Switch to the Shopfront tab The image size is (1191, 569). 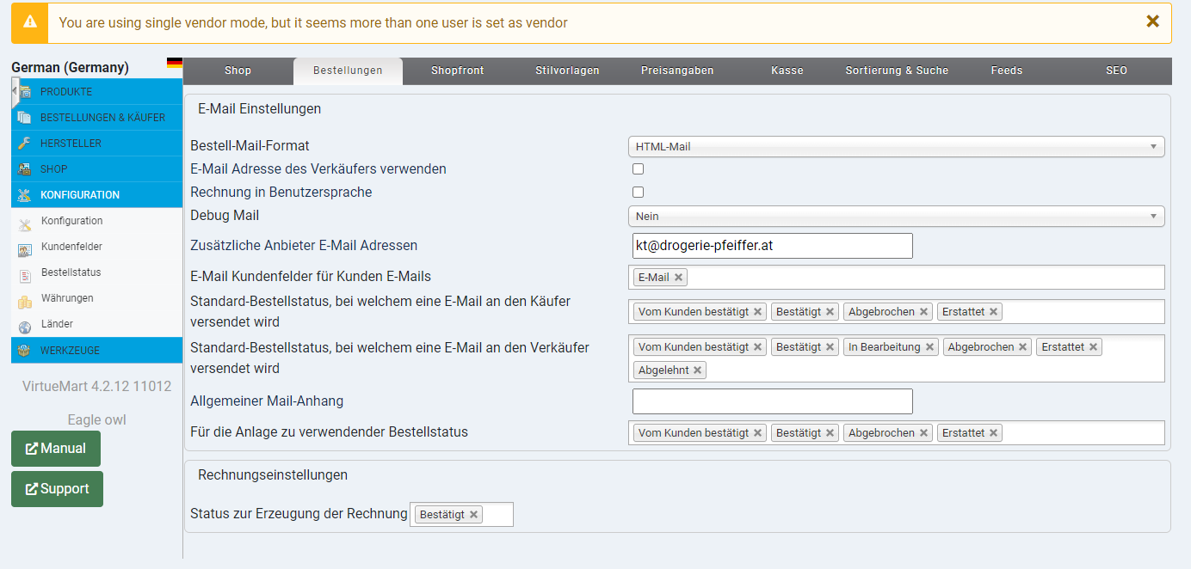tap(457, 70)
